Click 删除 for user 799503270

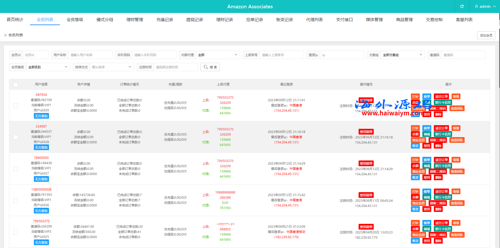(x=438, y=241)
